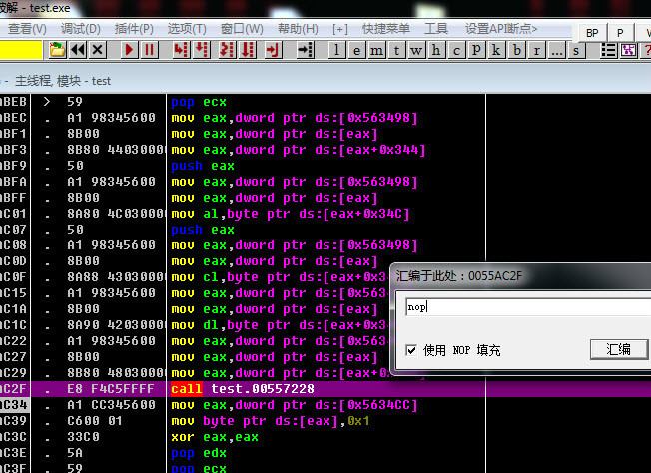Toggle the 使用 NOP 填充 checkbox
Image resolution: width=651 pixels, height=473 pixels.
[x=412, y=350]
